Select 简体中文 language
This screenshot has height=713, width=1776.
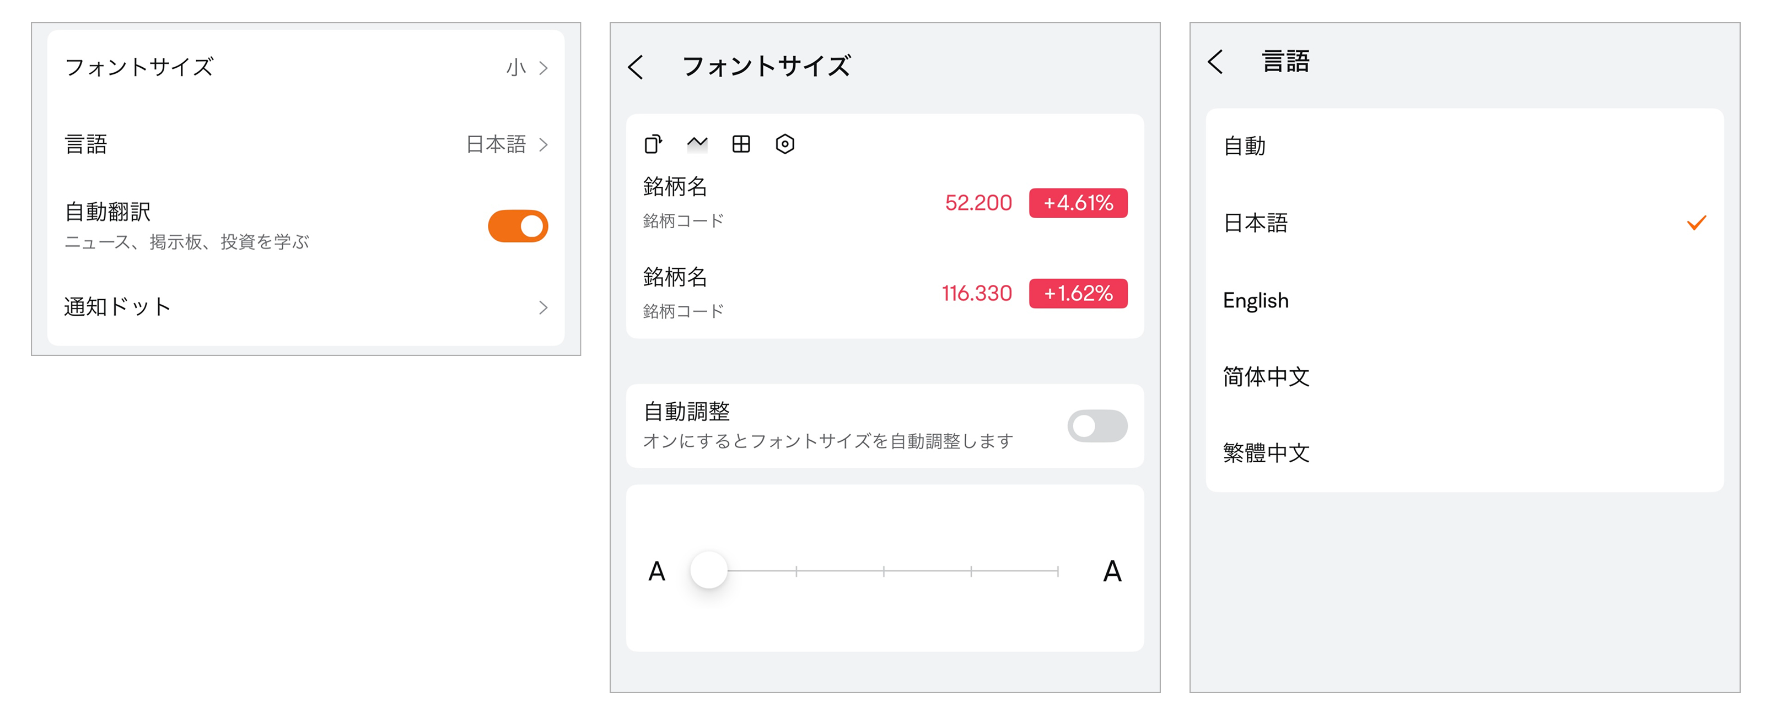1266,377
